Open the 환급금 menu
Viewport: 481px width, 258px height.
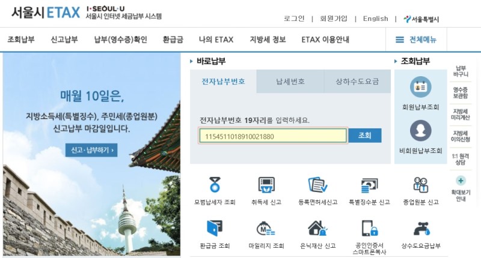click(173, 40)
